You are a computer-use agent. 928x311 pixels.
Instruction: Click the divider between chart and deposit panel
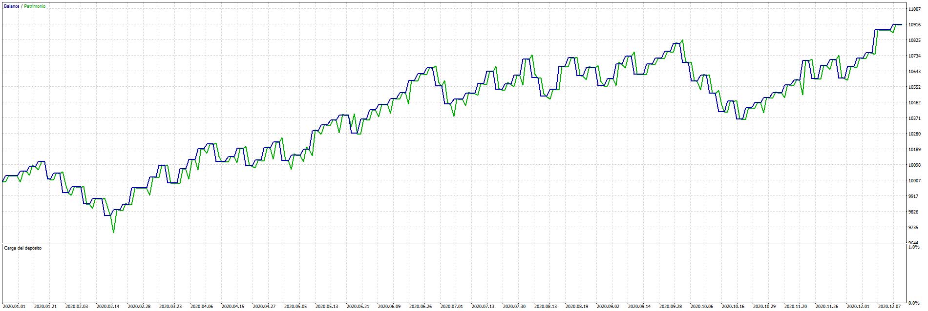coord(453,243)
